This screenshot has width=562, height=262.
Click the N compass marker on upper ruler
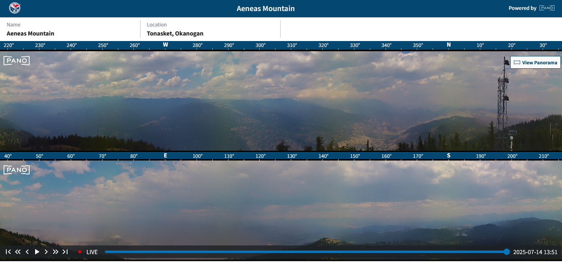pyautogui.click(x=449, y=45)
